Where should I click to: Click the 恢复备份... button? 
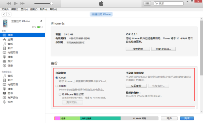(158, 86)
